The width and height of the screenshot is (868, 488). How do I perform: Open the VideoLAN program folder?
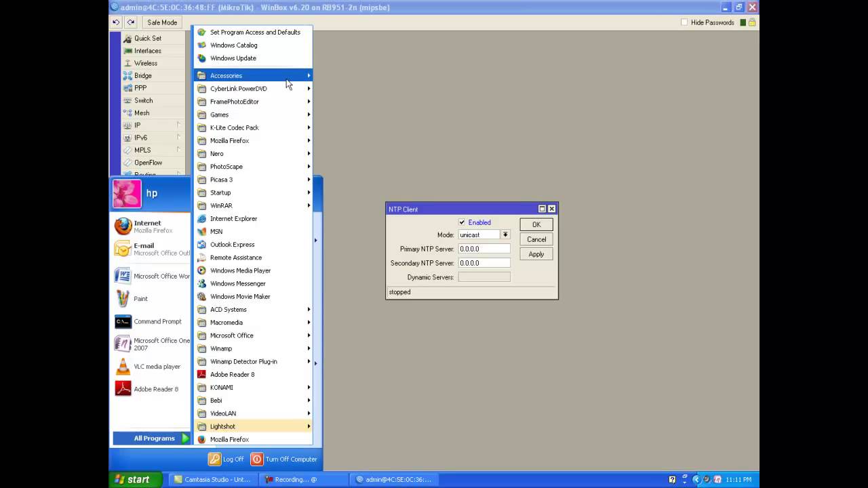coord(253,413)
